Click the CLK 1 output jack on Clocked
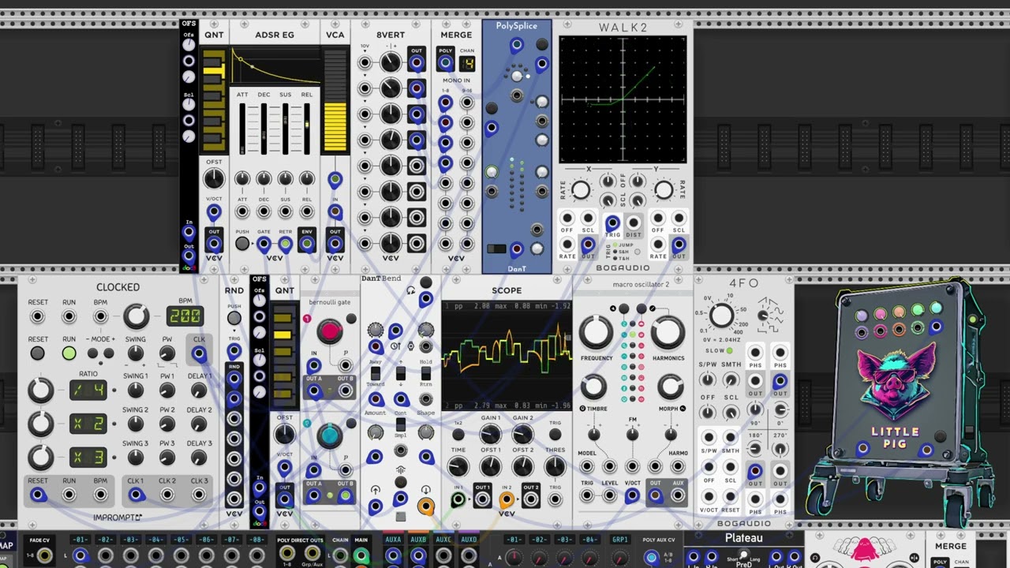 (x=136, y=495)
